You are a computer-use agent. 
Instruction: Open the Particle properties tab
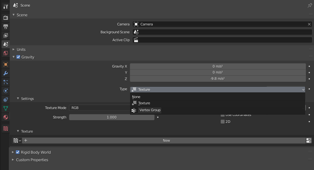click(x=6, y=82)
